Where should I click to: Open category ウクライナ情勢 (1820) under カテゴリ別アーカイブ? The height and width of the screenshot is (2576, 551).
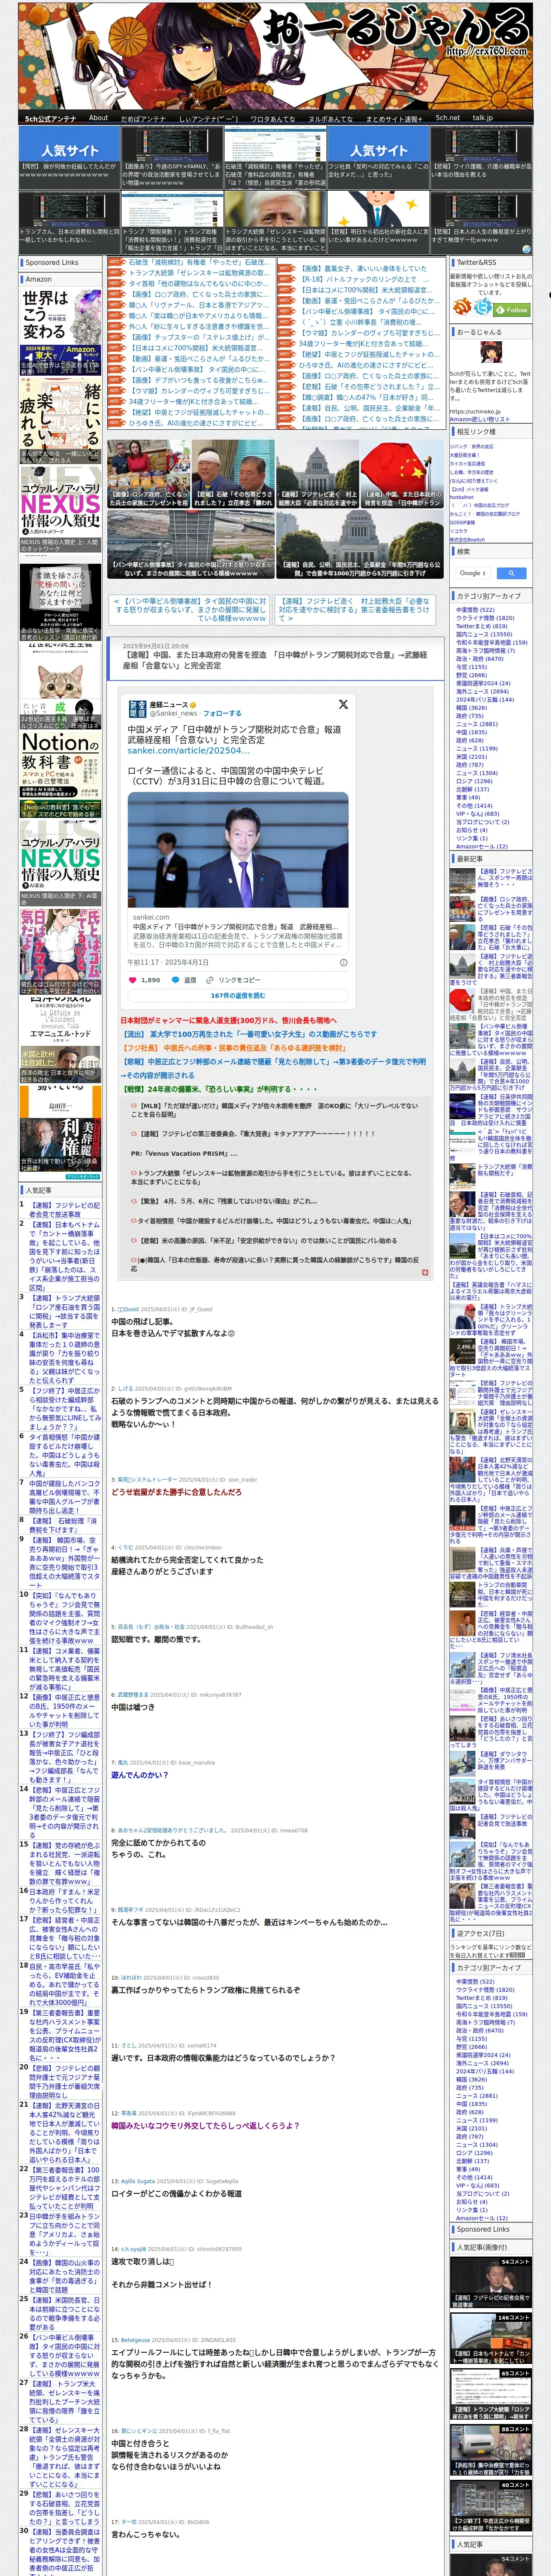(485, 618)
